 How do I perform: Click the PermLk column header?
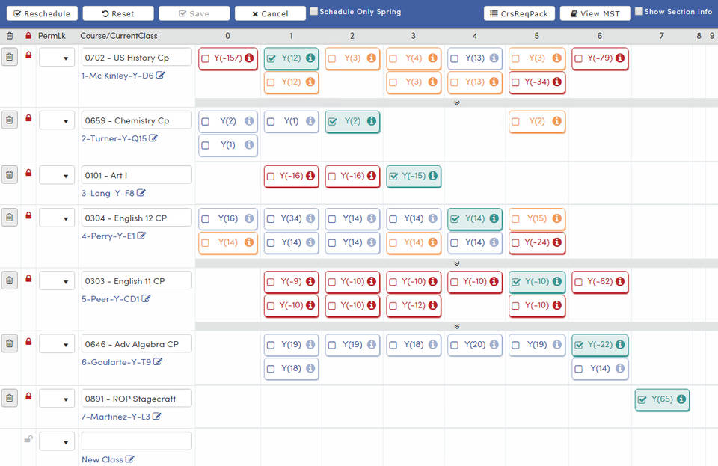pyautogui.click(x=52, y=35)
